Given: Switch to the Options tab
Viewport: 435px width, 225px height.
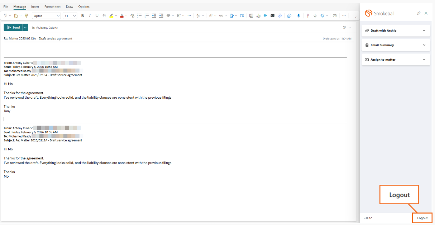Looking at the screenshot, I should click(x=84, y=7).
